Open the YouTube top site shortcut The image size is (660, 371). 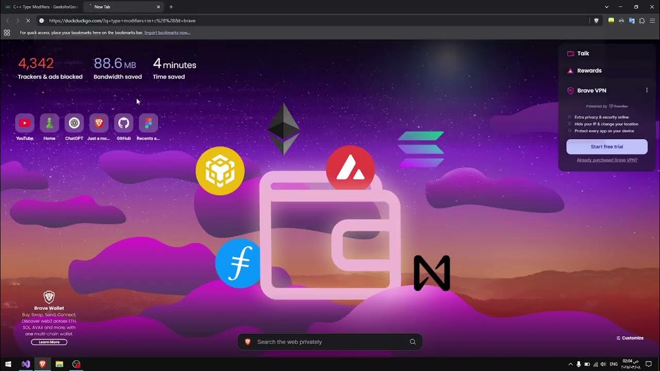click(x=24, y=123)
